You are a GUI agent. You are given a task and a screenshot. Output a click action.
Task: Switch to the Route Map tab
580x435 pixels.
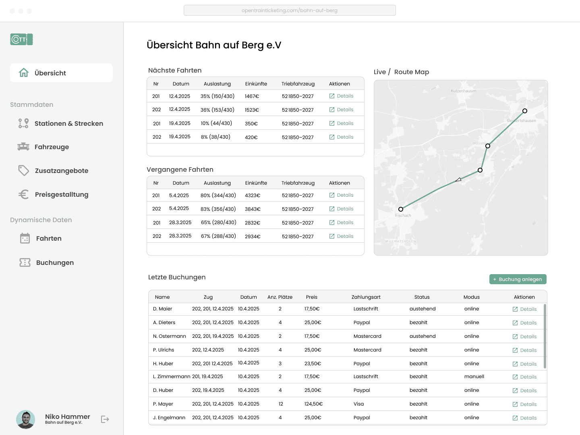[x=411, y=72]
